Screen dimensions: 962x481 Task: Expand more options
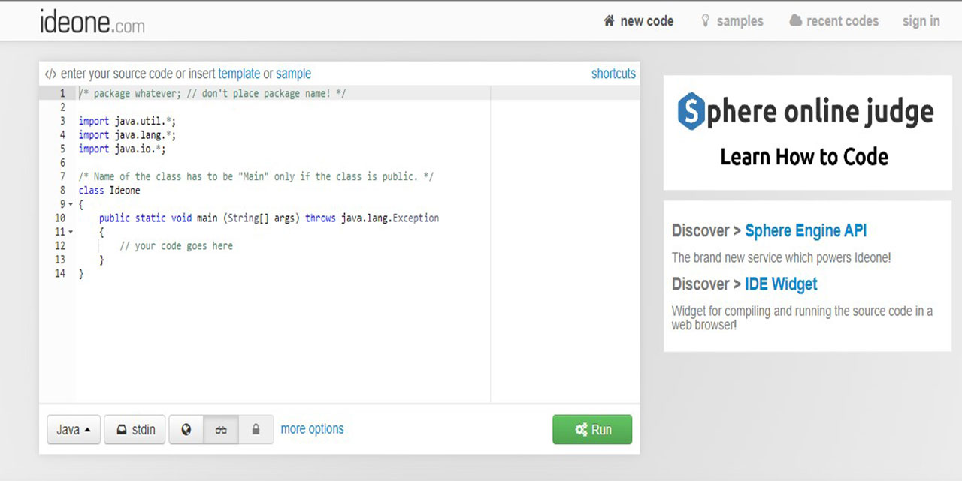(312, 429)
